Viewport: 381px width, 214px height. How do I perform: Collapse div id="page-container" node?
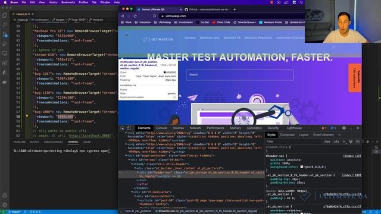126,156
